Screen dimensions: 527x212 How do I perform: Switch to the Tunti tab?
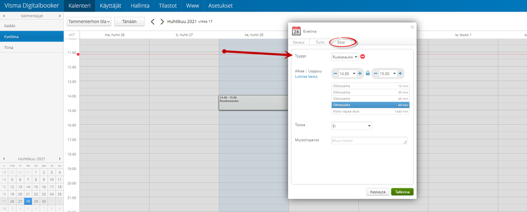320,42
